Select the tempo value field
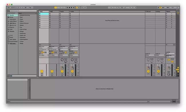This screenshot has height=112, width=186. tap(13, 8)
